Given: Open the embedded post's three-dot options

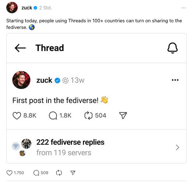Looking at the screenshot, I should point(175,80).
